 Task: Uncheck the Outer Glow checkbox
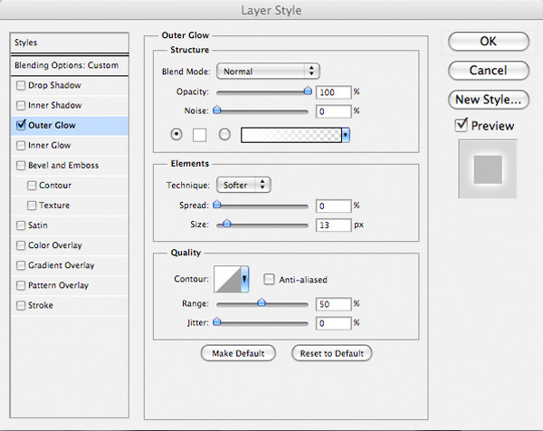point(21,126)
